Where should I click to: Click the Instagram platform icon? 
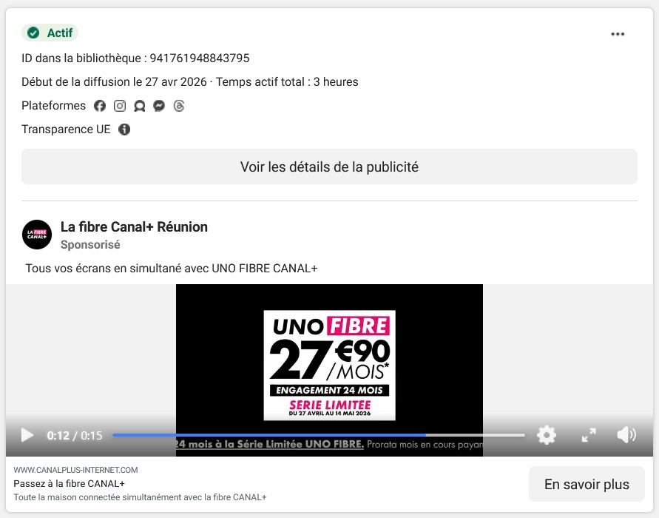(x=120, y=106)
